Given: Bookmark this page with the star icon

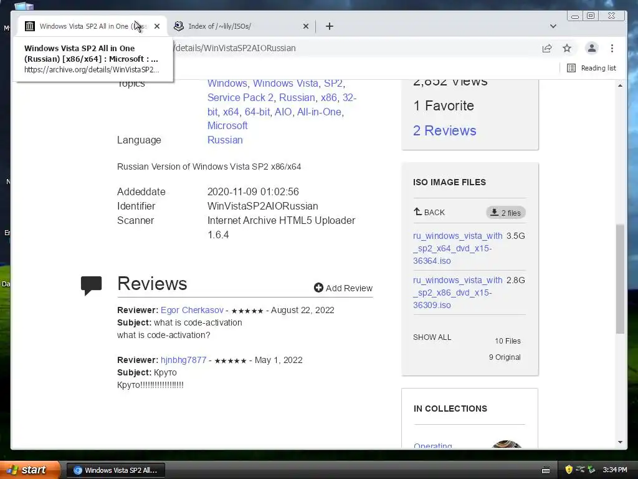Looking at the screenshot, I should point(567,48).
